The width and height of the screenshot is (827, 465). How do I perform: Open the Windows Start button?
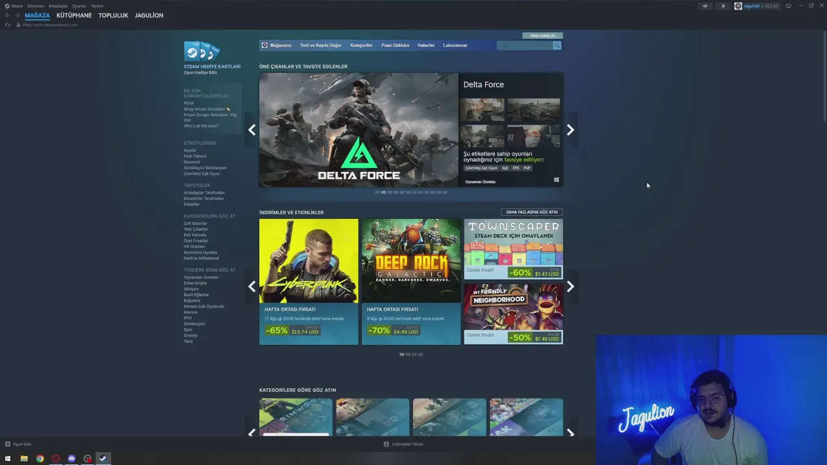[x=8, y=459]
